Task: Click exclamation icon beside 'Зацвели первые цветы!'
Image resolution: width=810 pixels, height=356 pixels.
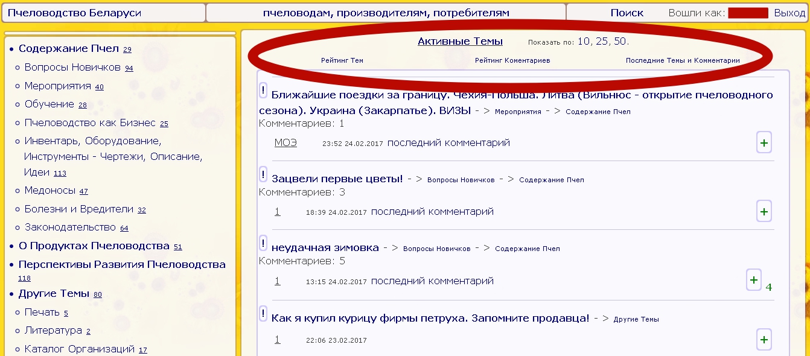Action: tap(263, 175)
